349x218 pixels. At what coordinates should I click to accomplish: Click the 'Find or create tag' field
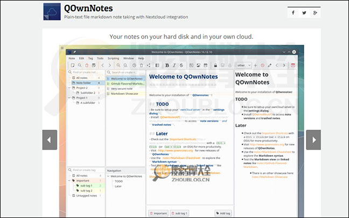[x=86, y=170]
